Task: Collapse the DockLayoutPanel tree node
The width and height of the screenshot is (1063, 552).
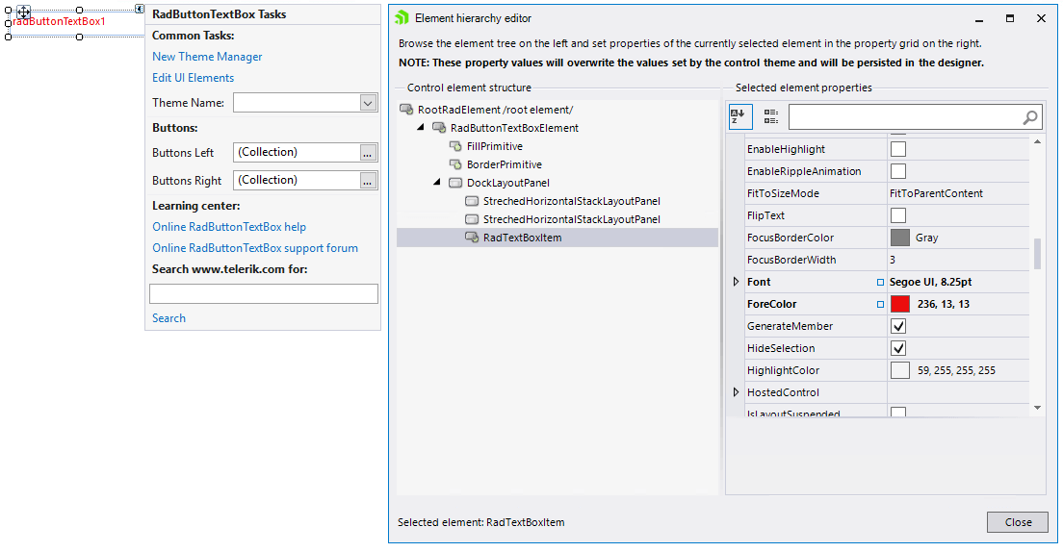Action: point(436,182)
